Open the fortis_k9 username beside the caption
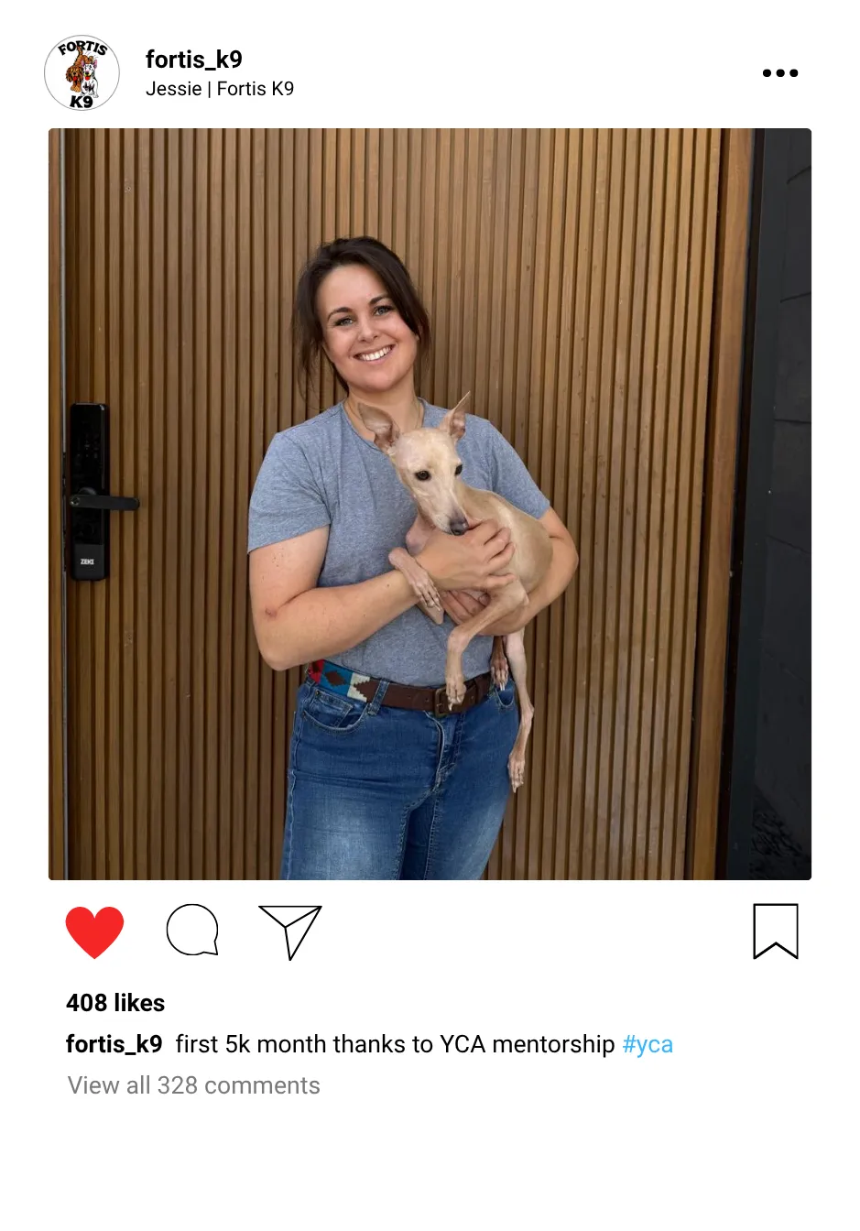The height and width of the screenshot is (1231, 860). (x=114, y=1044)
